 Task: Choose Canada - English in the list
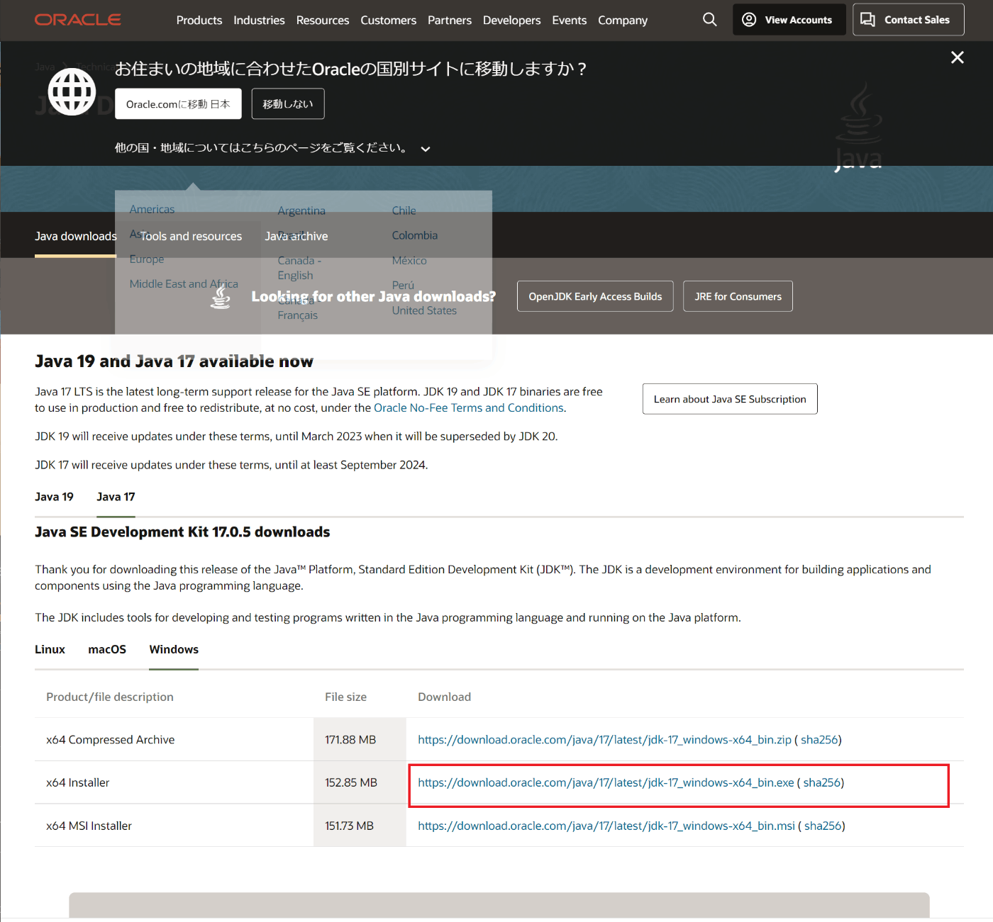click(x=299, y=268)
